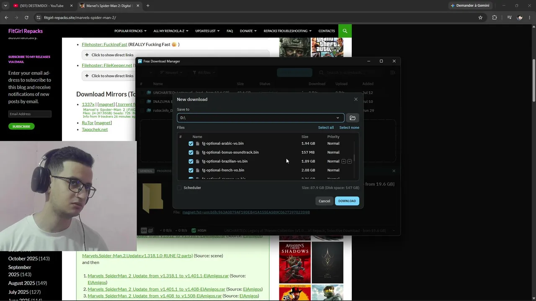The width and height of the screenshot is (536, 301).
Task: Click the file icon of fg-optional-arabic-vo.bin
Action: tap(198, 143)
